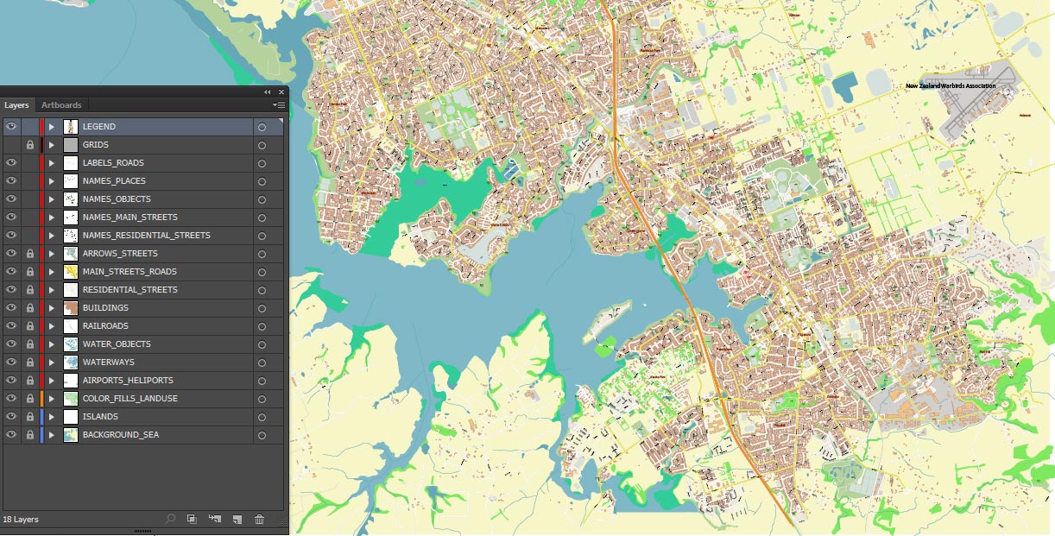
Task: Select the NAMES_OBJECTS layer name
Action: [117, 199]
